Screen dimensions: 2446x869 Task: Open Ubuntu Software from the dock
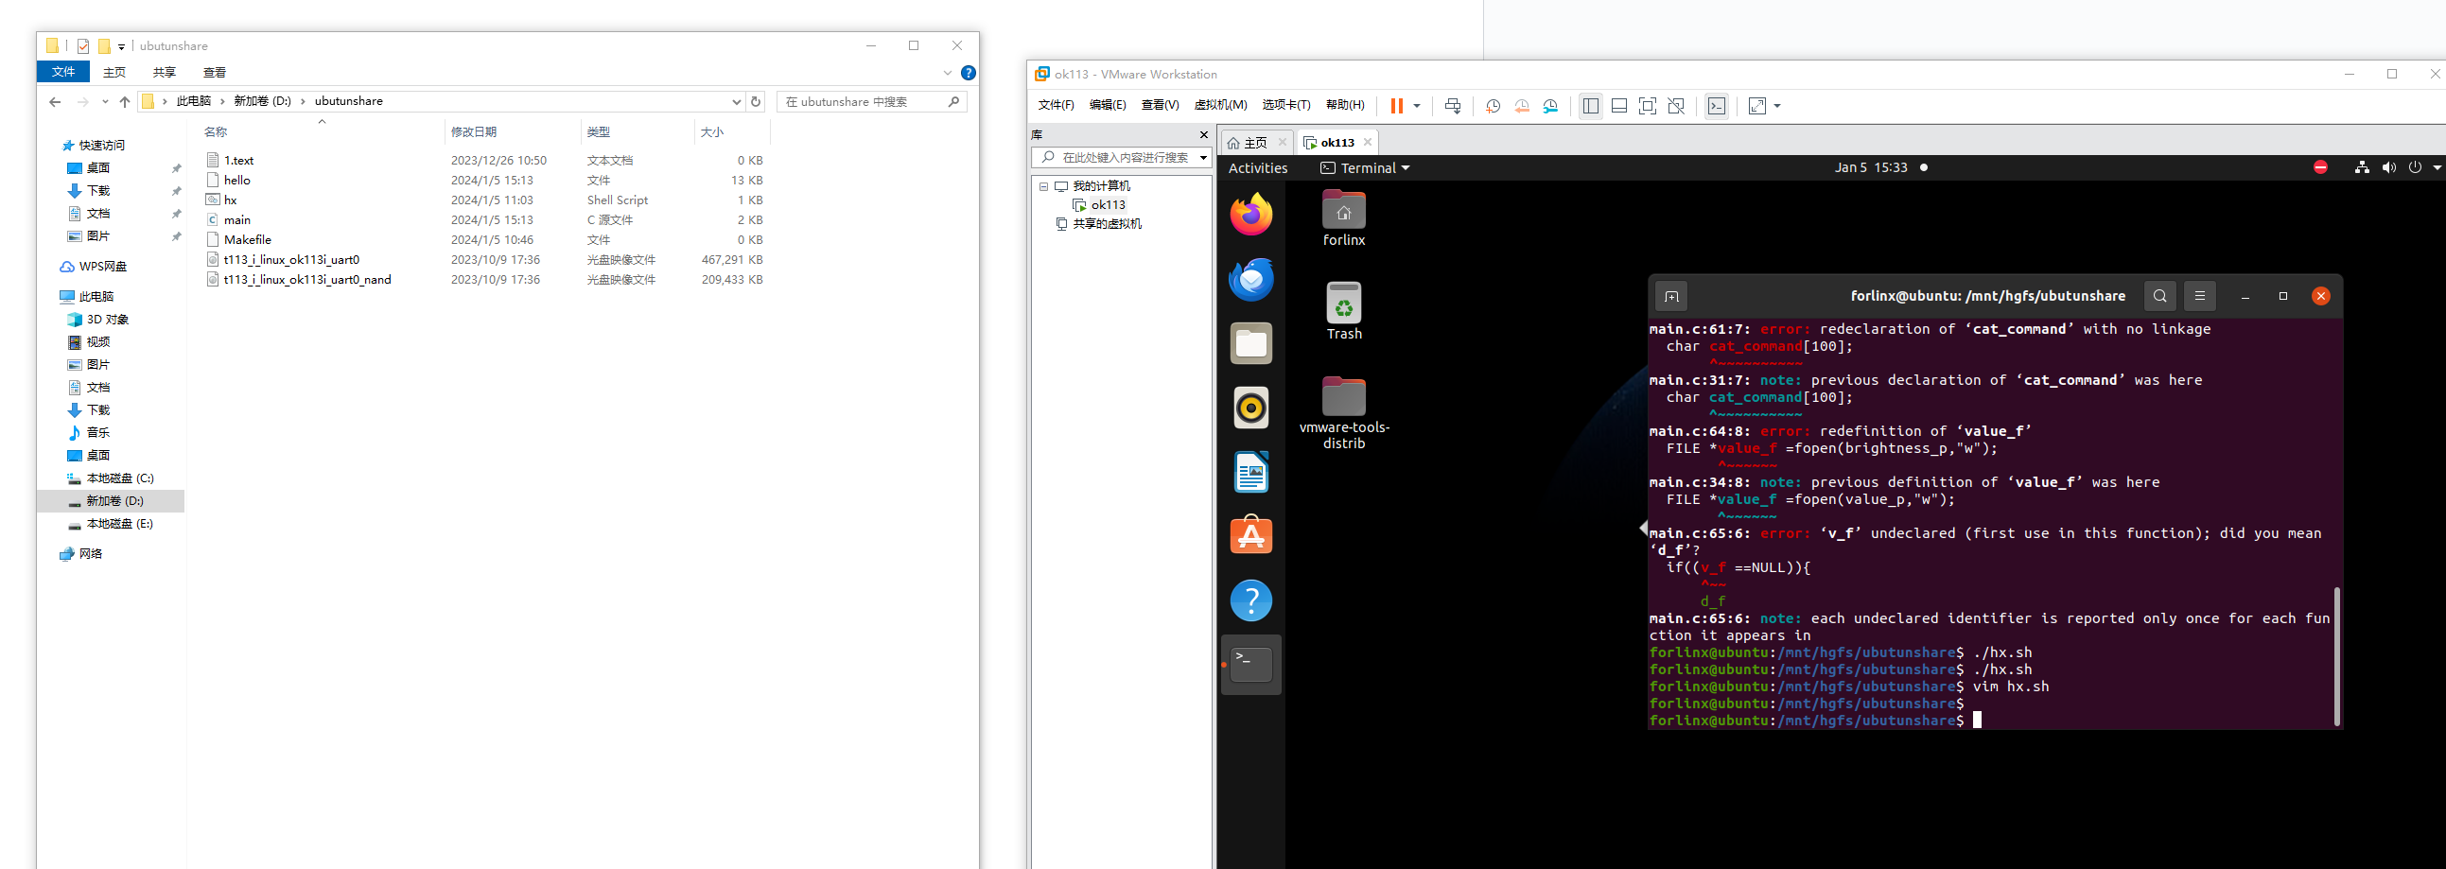(1251, 536)
